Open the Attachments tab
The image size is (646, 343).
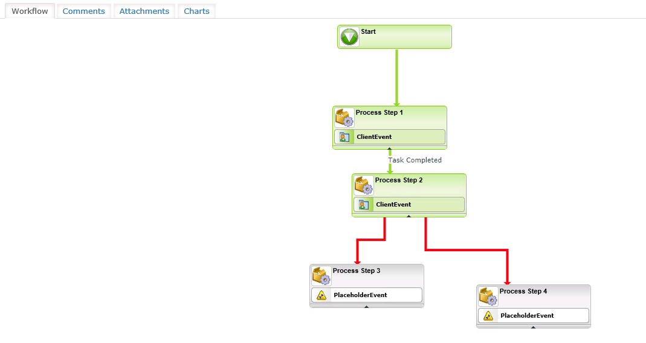coord(144,11)
